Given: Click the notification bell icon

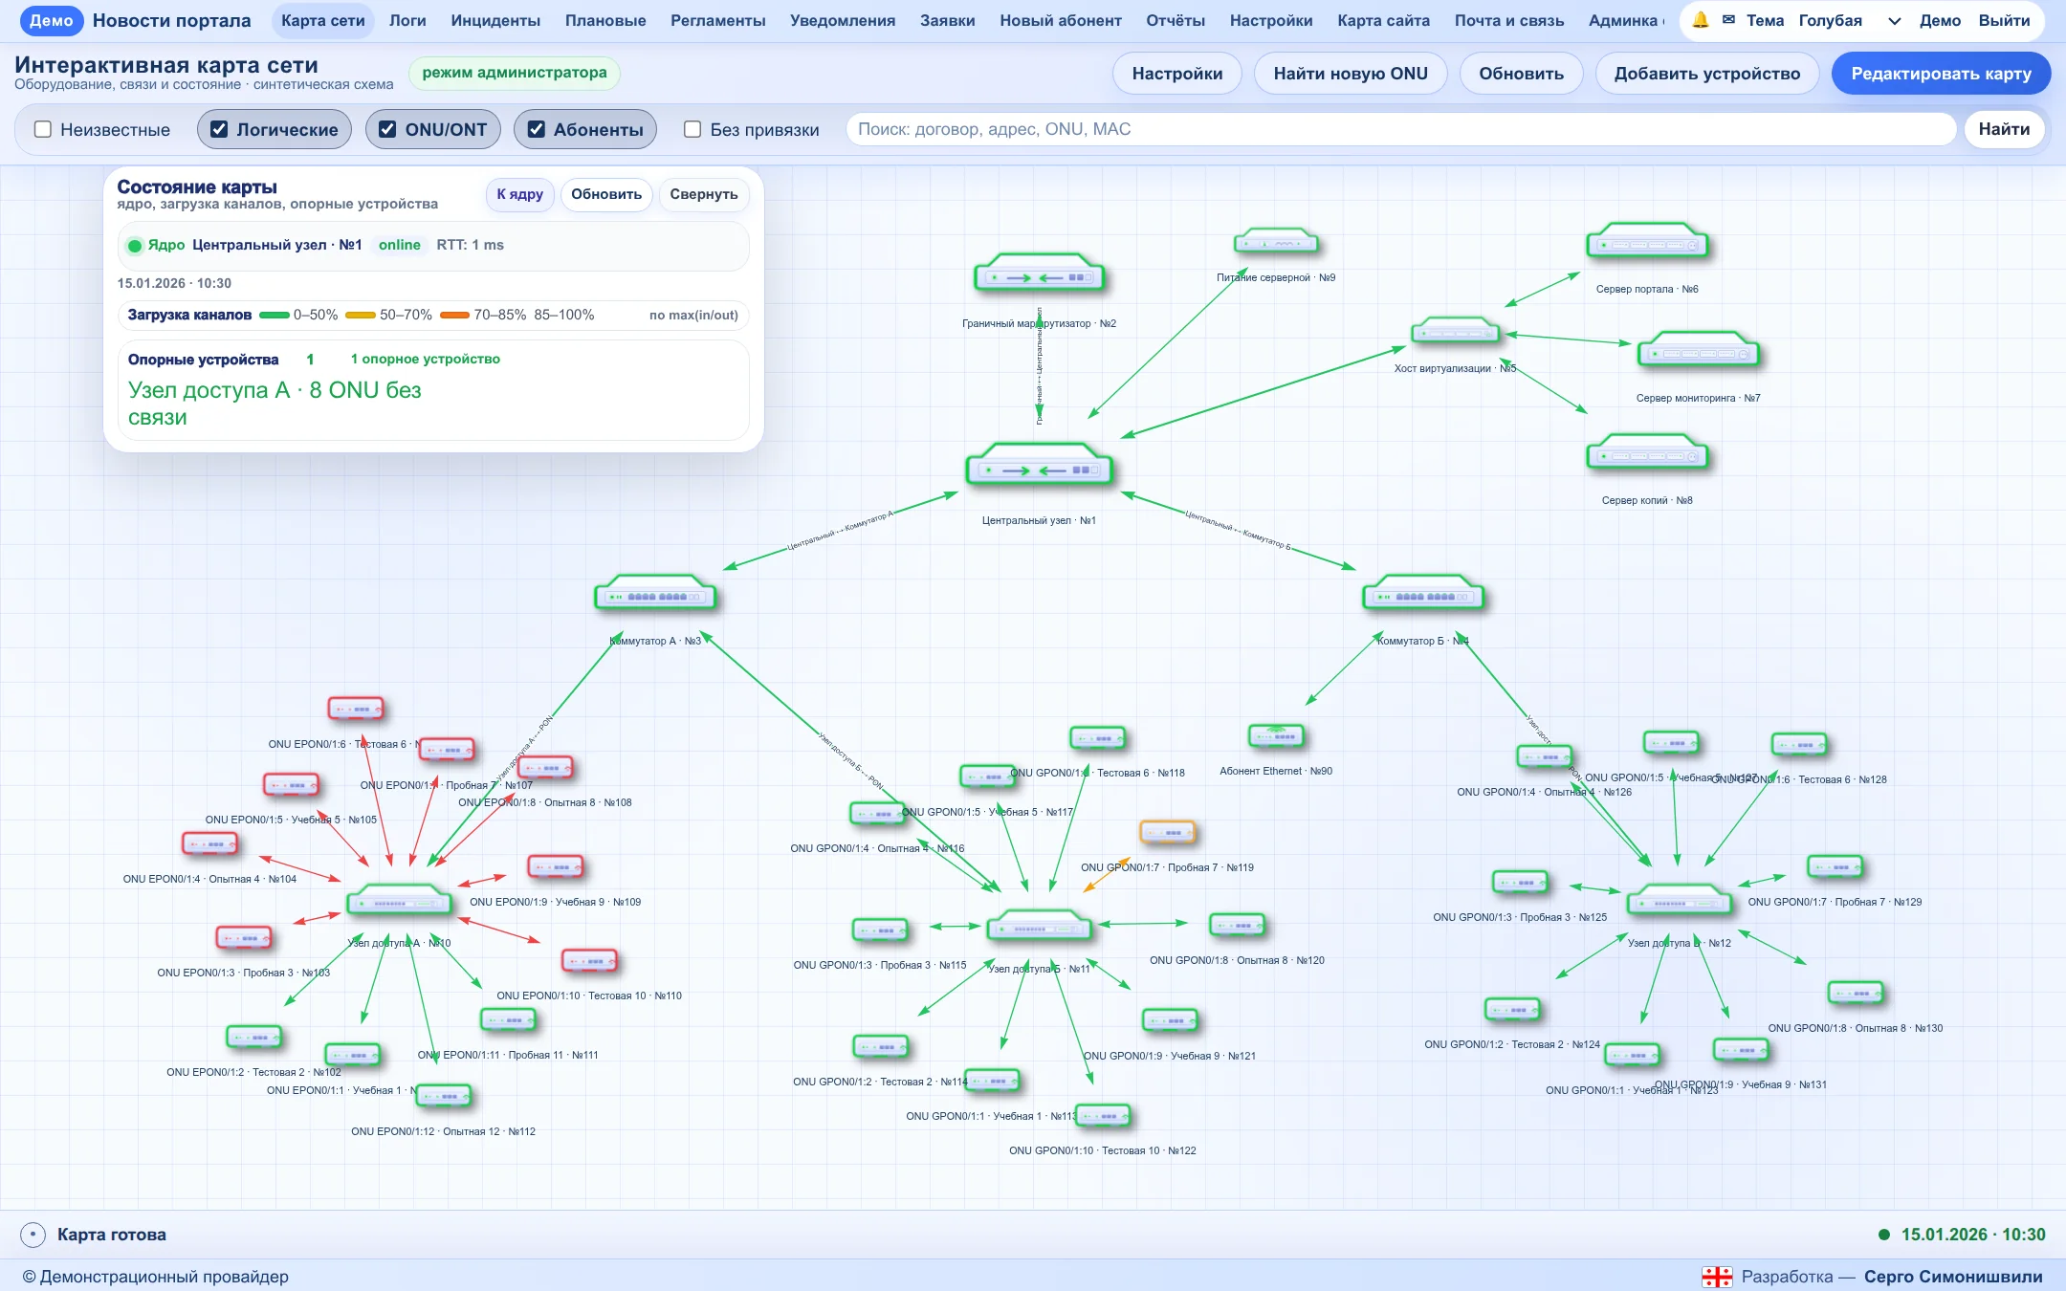Looking at the screenshot, I should (x=1700, y=20).
